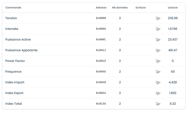The image size is (191, 113).
Task: Send the read request for Intensite
Action: tap(158, 29)
